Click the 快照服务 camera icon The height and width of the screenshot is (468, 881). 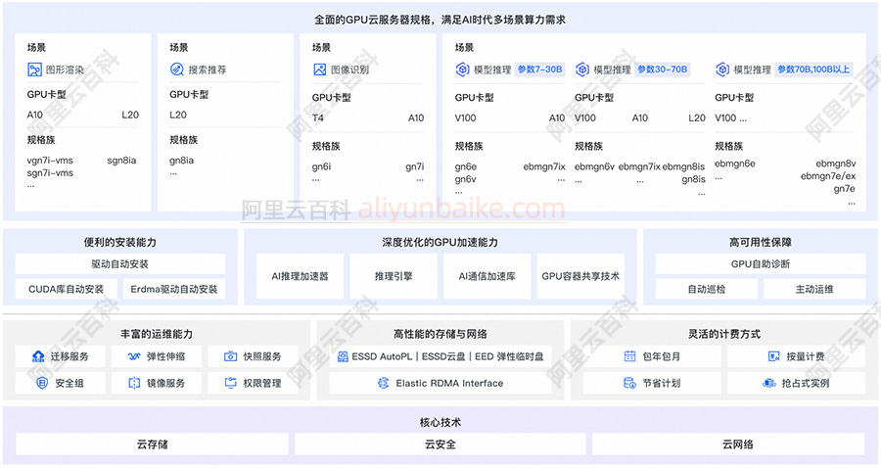(230, 356)
